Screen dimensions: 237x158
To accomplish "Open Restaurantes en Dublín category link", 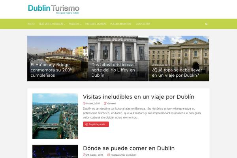I will click(124, 155).
